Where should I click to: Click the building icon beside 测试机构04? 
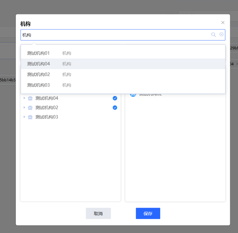point(30,98)
